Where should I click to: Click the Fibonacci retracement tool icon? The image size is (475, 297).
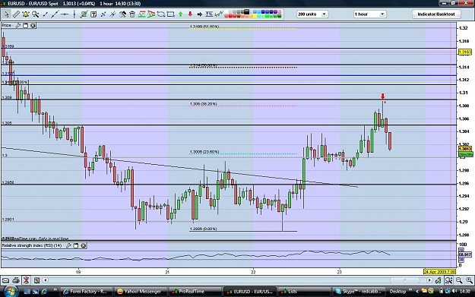209,14
